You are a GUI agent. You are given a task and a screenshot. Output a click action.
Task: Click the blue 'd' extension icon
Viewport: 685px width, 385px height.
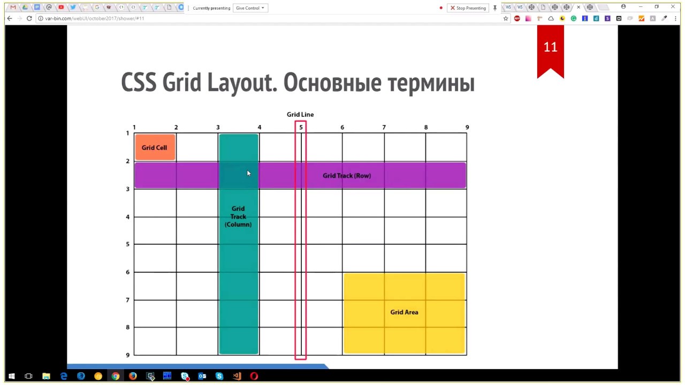pos(596,18)
